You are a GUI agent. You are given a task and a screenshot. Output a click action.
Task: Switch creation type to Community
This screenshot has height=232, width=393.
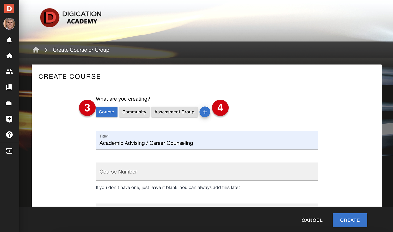134,112
